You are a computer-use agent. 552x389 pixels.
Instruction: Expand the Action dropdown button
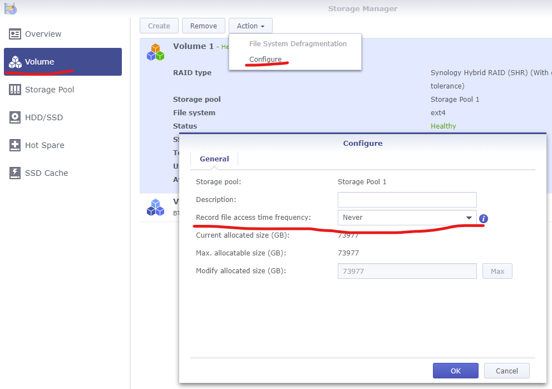pyautogui.click(x=250, y=26)
